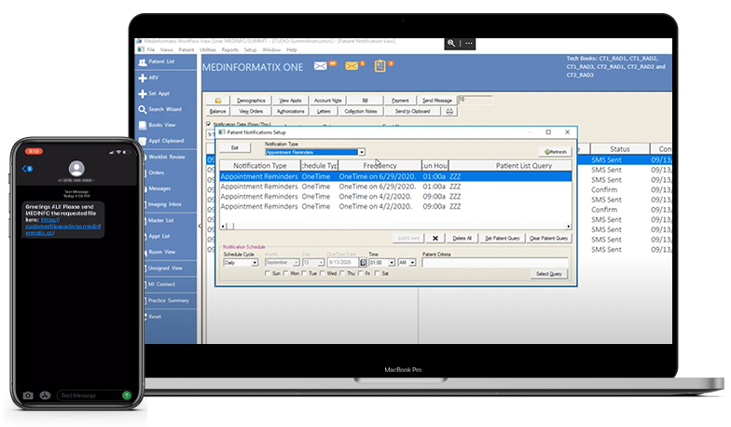Tap the contact avatar on phone
The width and height of the screenshot is (731, 427).
click(76, 168)
